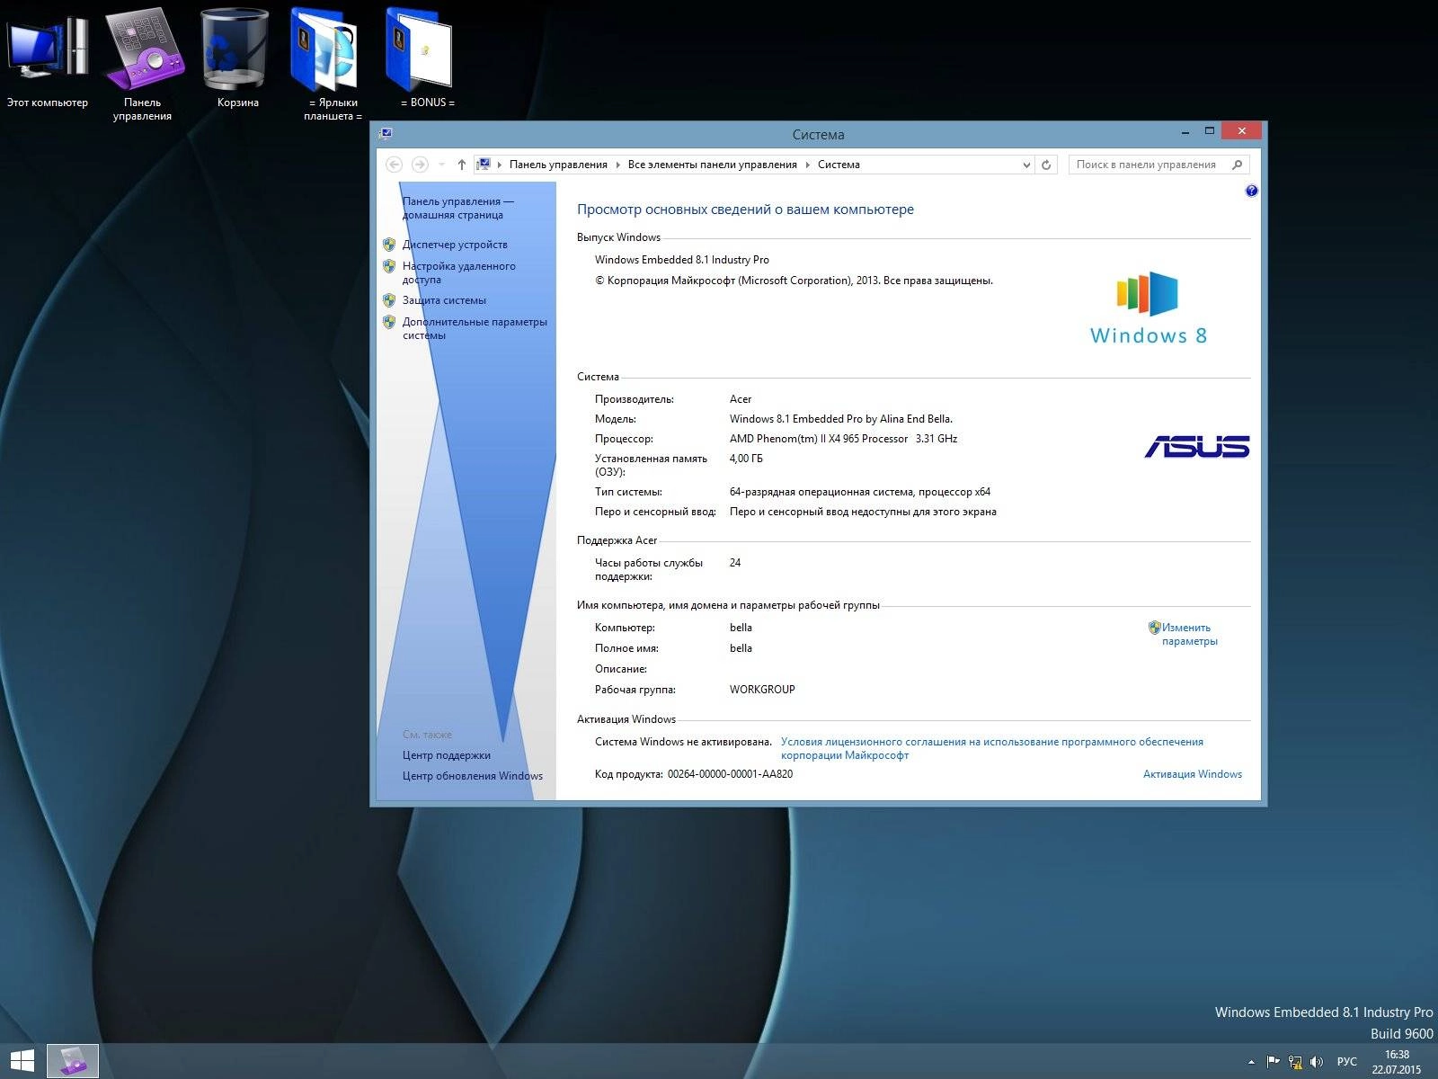Image resolution: width=1438 pixels, height=1079 pixels.
Task: Open Microsoft license terms link
Action: point(991,748)
